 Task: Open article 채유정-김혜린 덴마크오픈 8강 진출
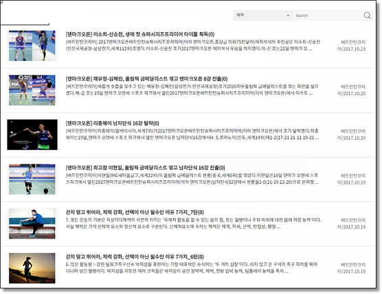coord(146,79)
